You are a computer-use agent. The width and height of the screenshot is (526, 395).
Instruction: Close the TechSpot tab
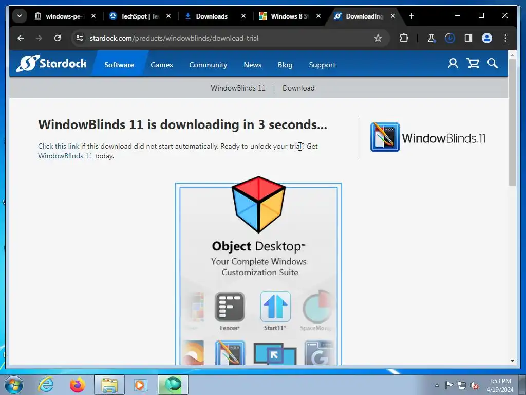(x=168, y=16)
